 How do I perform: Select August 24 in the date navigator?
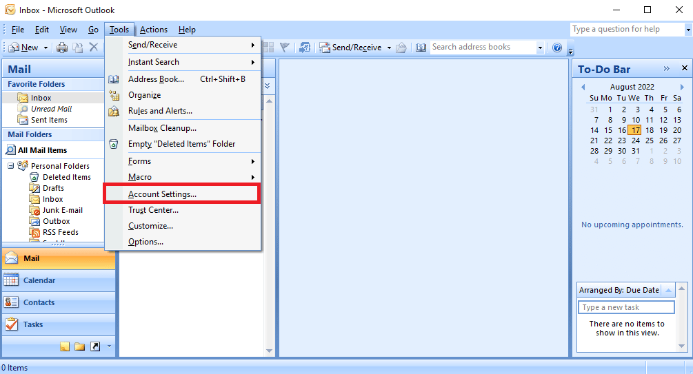pyautogui.click(x=636, y=141)
